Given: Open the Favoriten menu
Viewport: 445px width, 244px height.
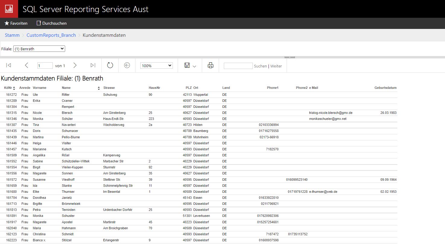Looking at the screenshot, I should (x=16, y=23).
